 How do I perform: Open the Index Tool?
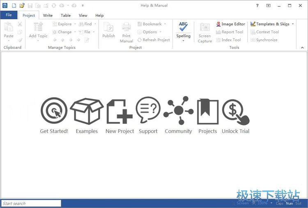(x=228, y=40)
